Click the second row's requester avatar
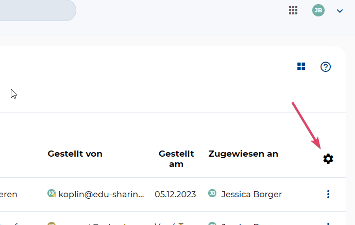This screenshot has width=355, height=225. [52, 223]
